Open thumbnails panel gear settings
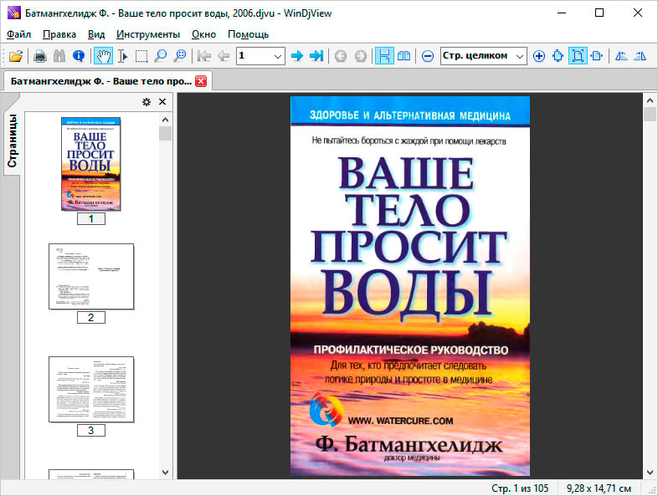 coord(146,102)
